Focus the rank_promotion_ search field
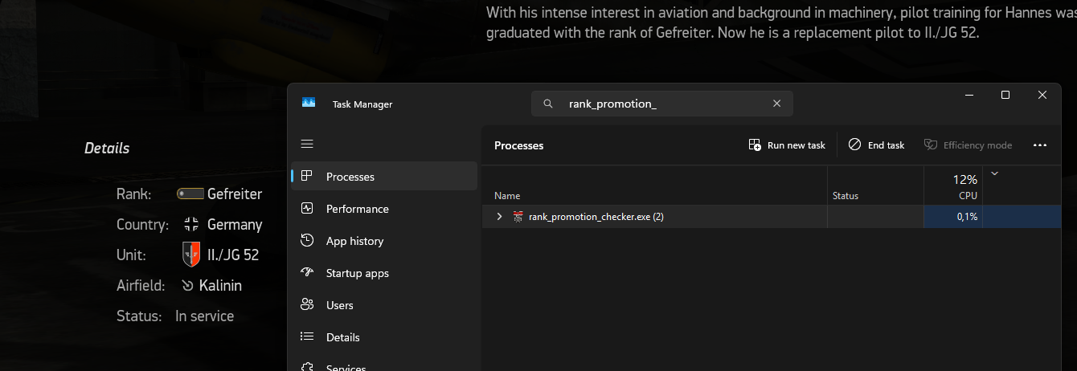This screenshot has height=371, width=1077. tap(659, 104)
